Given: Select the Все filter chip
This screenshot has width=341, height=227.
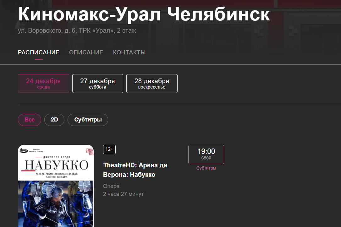Looking at the screenshot, I should point(30,120).
